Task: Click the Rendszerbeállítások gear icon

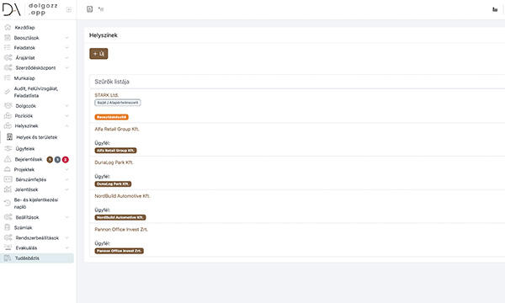Action: click(x=8, y=237)
